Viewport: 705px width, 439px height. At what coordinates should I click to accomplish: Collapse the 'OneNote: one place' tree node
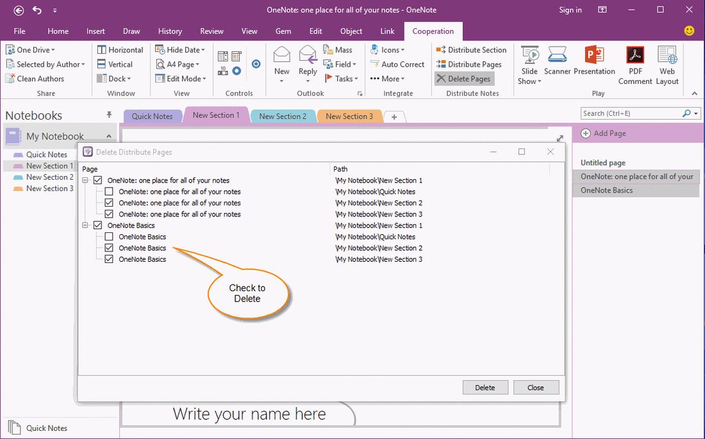point(85,180)
